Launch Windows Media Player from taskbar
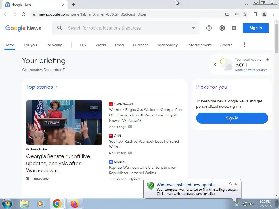The width and height of the screenshot is (279, 209). (41, 204)
